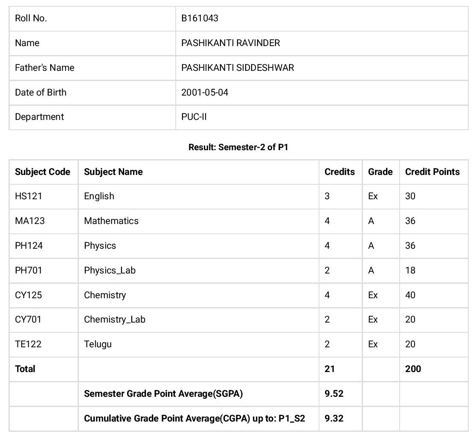Click the total credit points value 200

413,369
